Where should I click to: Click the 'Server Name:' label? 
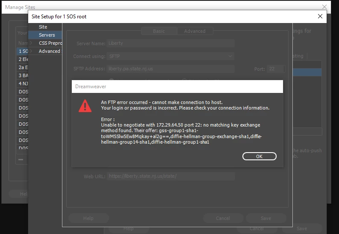[91, 43]
